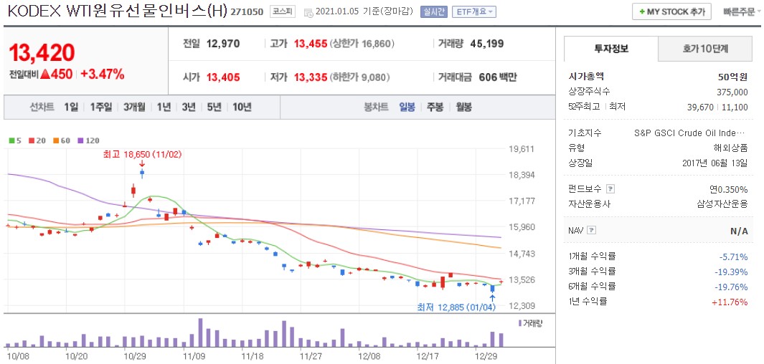Click the 전일 value 12,970

click(223, 44)
